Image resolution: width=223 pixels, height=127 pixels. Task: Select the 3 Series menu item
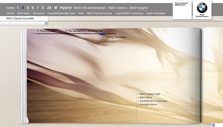click(23, 8)
